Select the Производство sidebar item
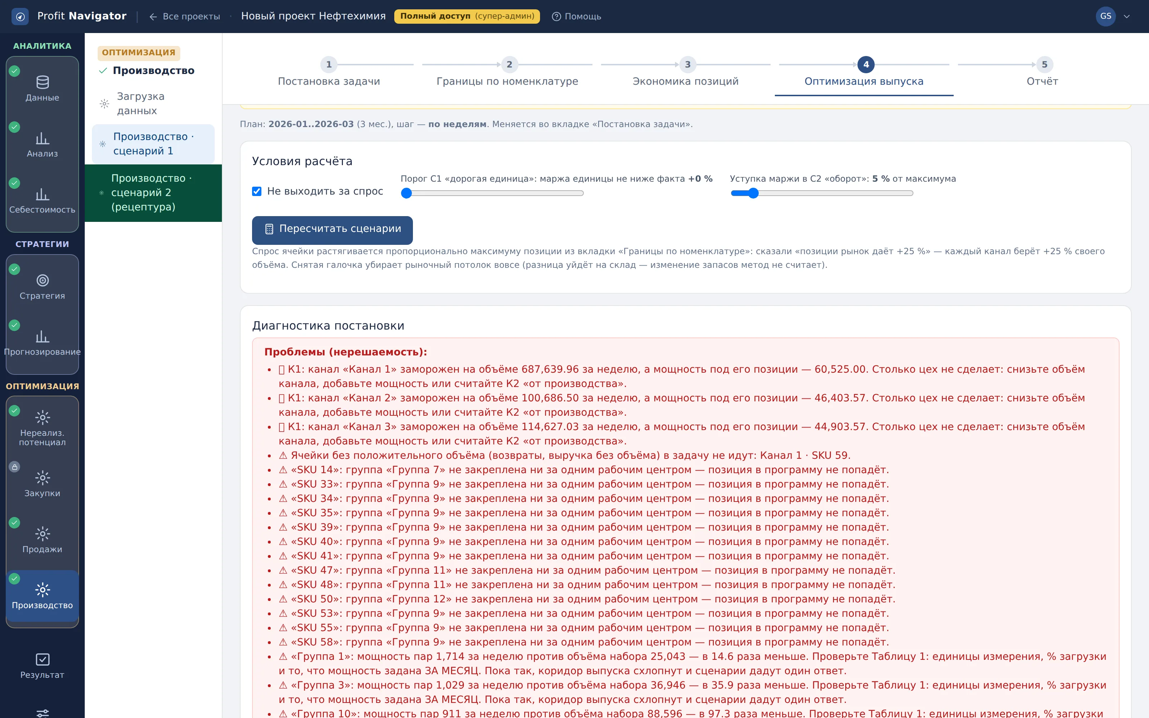Screen dimensions: 1149x718 pos(42,596)
